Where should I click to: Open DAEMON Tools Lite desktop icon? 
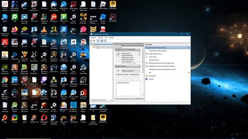tap(64, 69)
